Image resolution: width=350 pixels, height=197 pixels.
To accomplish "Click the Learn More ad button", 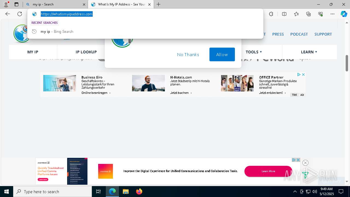I will point(268,171).
